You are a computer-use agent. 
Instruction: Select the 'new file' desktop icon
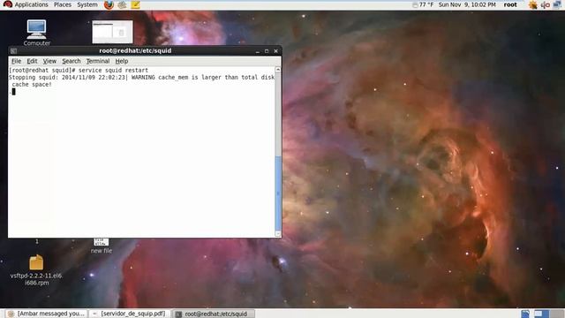pos(102,246)
